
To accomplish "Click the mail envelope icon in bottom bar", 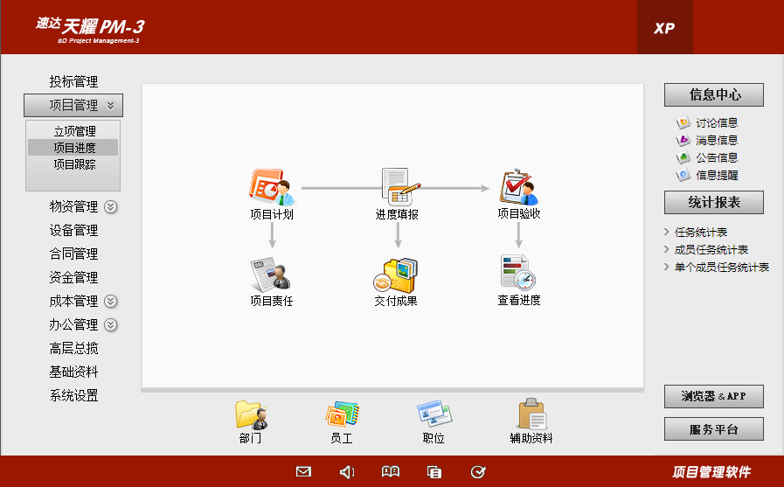I will click(x=303, y=472).
